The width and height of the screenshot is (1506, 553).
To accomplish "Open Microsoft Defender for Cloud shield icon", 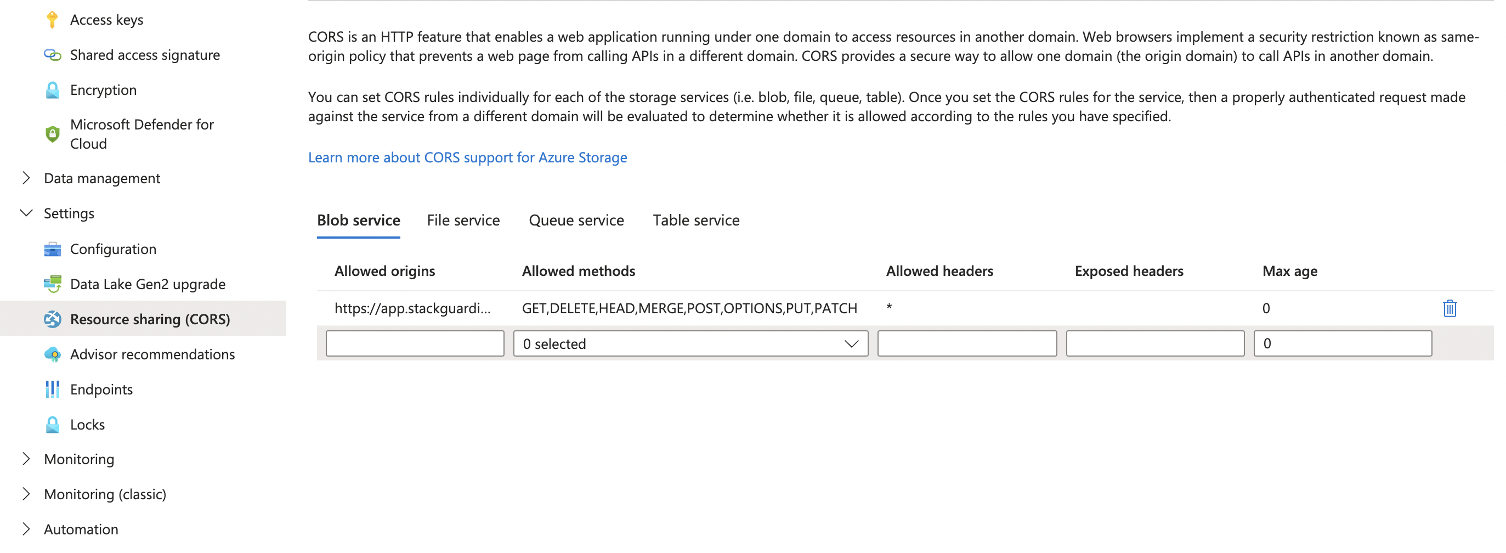I will pos(53,133).
